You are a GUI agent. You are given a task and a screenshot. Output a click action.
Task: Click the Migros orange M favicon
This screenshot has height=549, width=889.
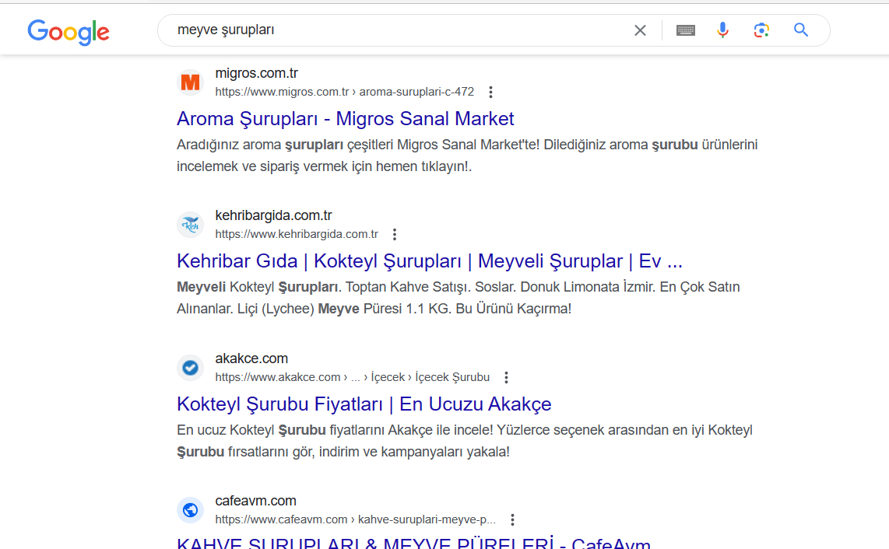191,82
